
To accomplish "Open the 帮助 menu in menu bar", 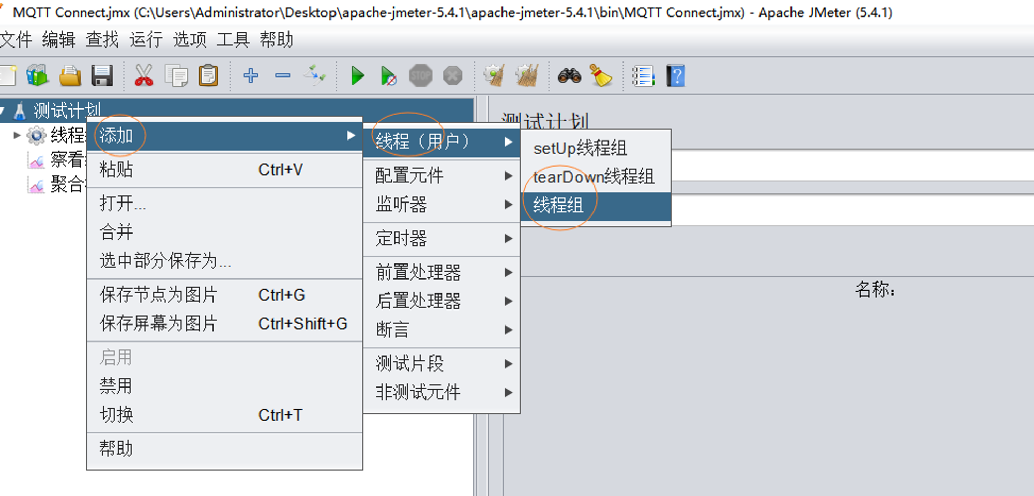I will [277, 40].
